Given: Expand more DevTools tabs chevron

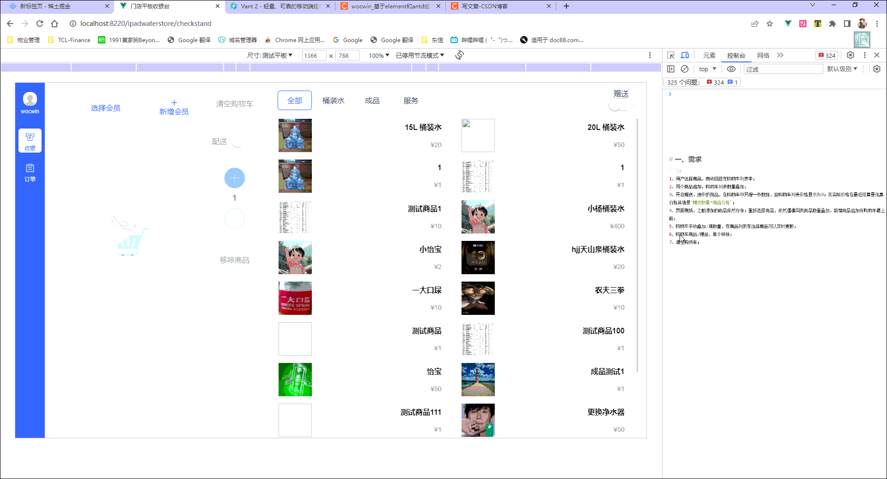Looking at the screenshot, I should click(780, 55).
